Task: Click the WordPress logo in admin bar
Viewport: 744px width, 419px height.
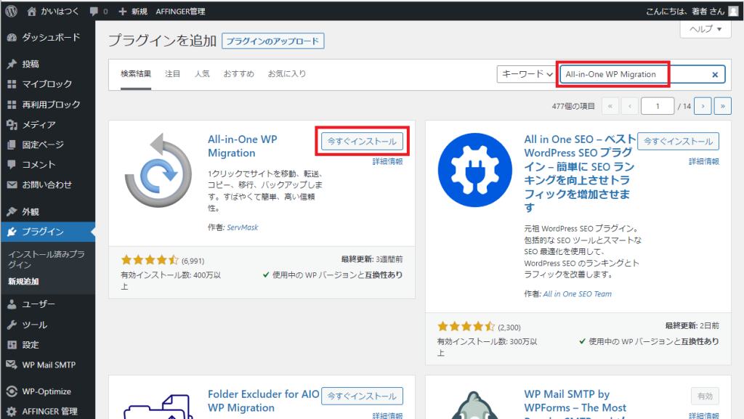Action: tap(12, 11)
